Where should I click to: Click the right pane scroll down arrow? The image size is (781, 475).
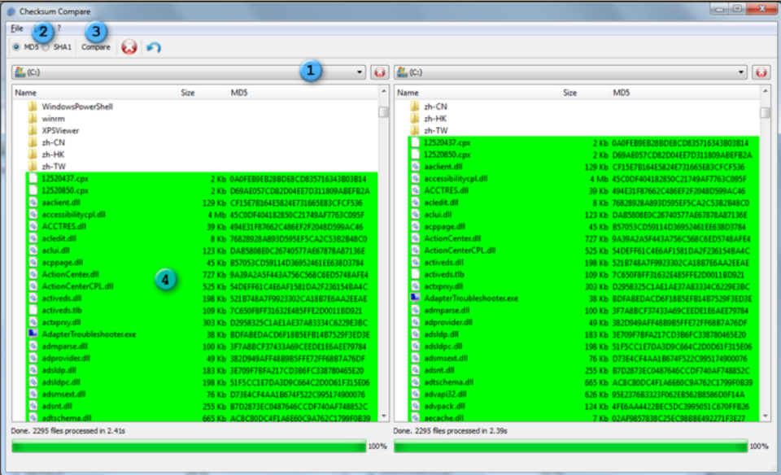765,416
